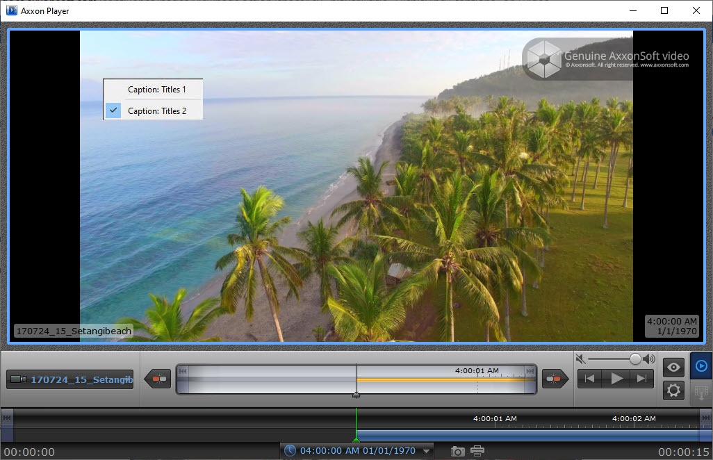Click the blue playback mode icon
Image resolution: width=713 pixels, height=460 pixels.
point(701,365)
